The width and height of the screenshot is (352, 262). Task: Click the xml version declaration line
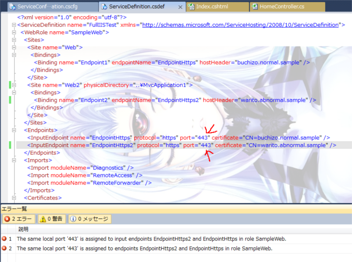point(72,17)
